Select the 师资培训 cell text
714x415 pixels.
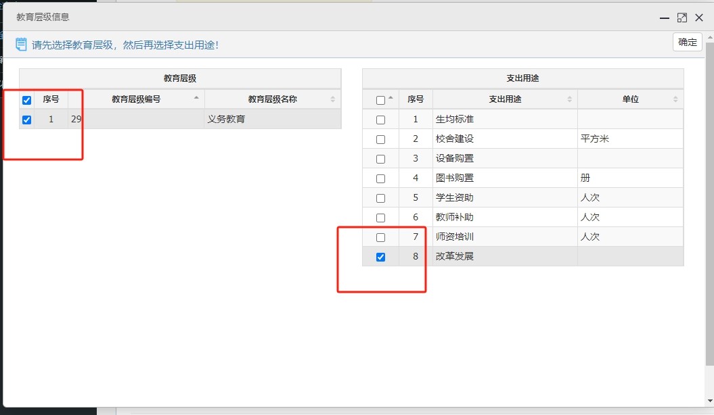(x=454, y=237)
